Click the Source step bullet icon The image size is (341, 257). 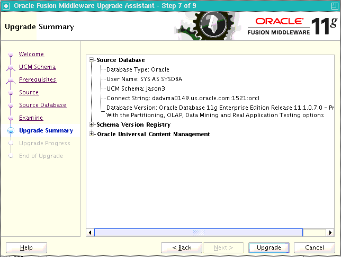11,93
